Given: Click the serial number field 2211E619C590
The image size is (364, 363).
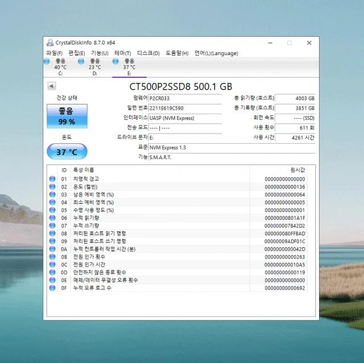Looking at the screenshot, I should 185,109.
